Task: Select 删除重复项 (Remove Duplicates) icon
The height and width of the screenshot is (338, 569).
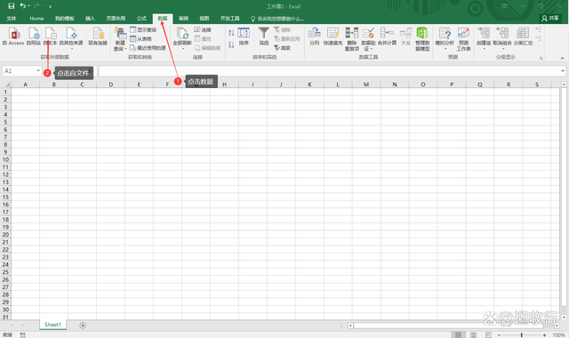Action: (352, 38)
